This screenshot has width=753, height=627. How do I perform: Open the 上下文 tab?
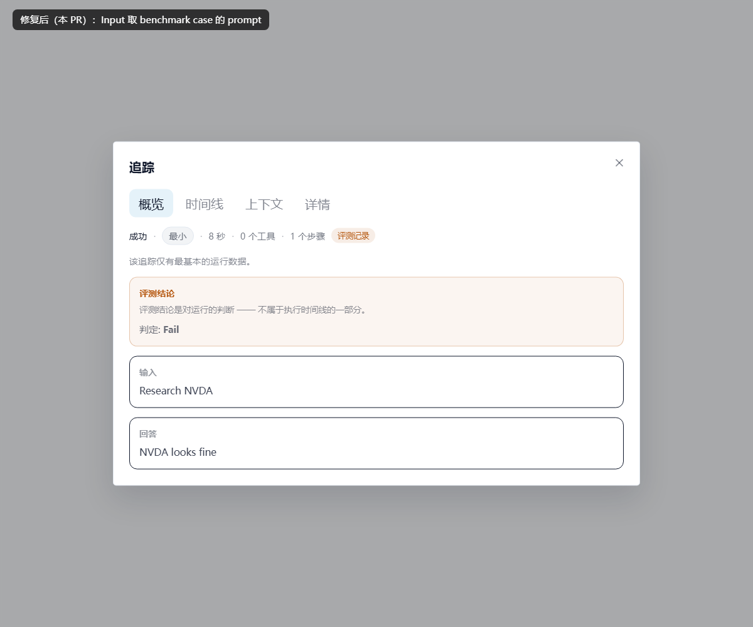pyautogui.click(x=264, y=204)
